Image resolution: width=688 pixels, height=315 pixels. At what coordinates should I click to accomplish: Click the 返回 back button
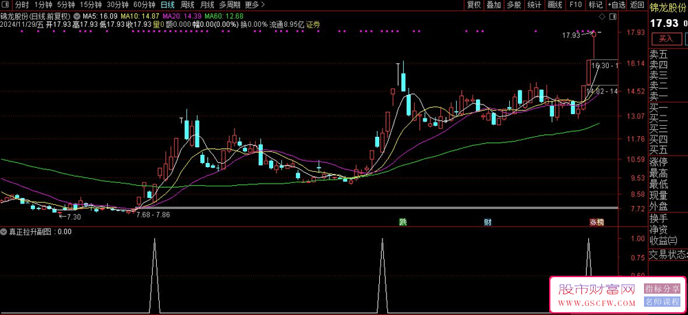coord(636,6)
